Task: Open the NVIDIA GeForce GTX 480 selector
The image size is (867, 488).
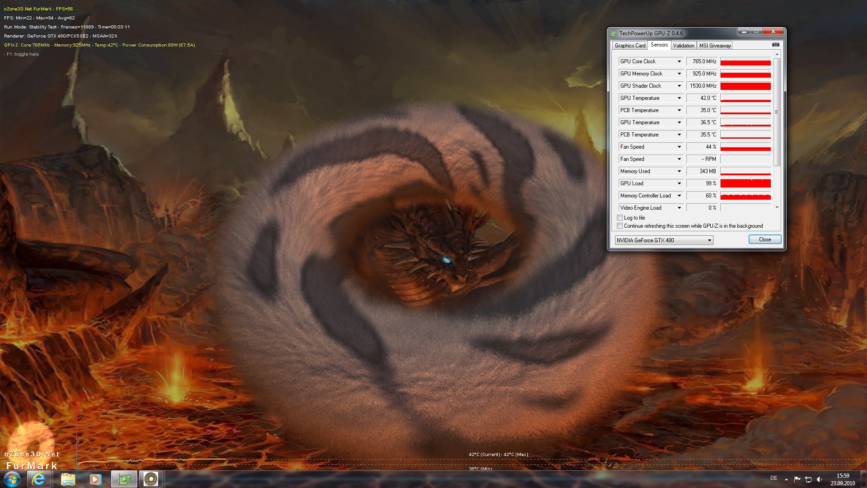Action: pyautogui.click(x=664, y=240)
